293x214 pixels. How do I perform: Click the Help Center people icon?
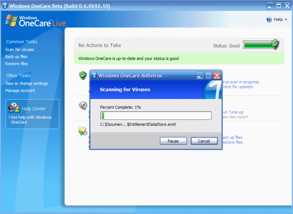click(x=14, y=108)
